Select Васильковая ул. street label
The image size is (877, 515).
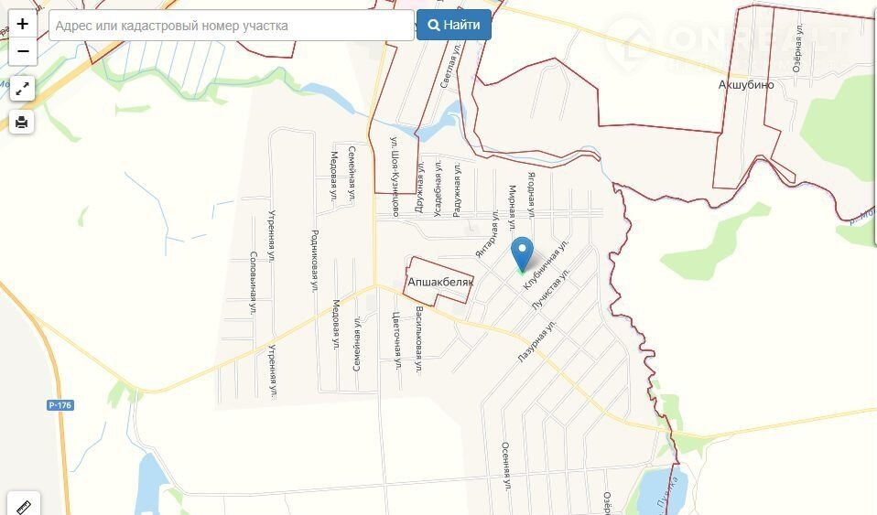tap(419, 338)
